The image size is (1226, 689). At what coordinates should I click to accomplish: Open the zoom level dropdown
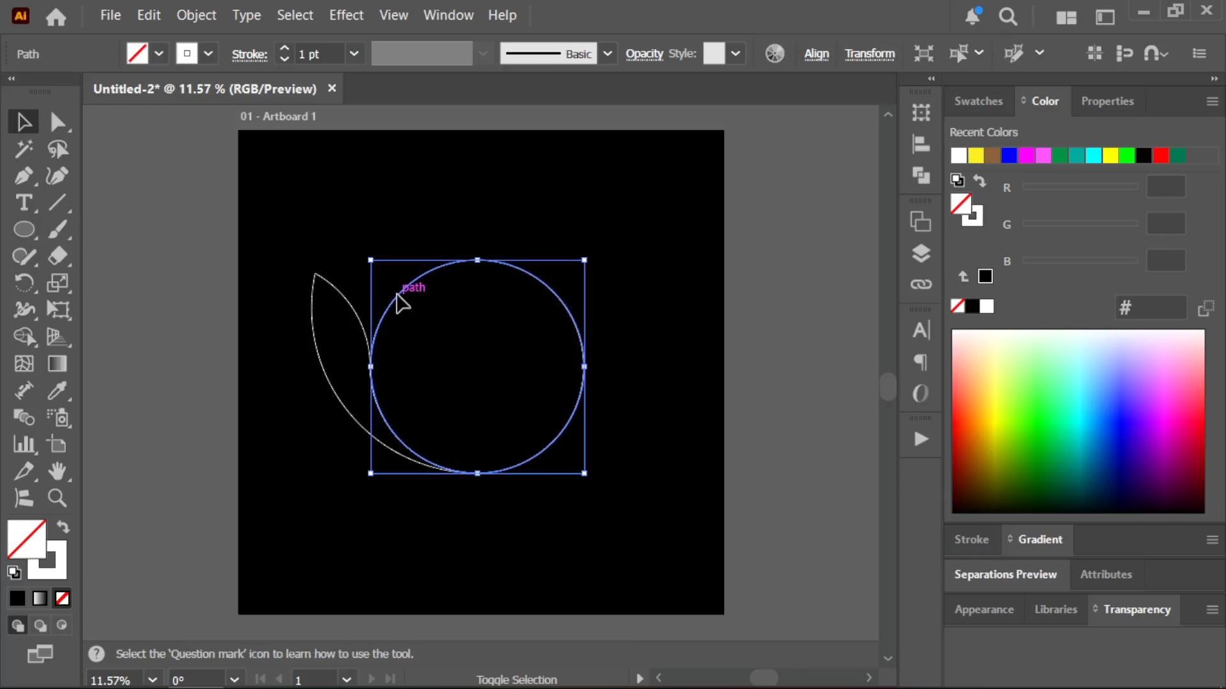(x=152, y=679)
